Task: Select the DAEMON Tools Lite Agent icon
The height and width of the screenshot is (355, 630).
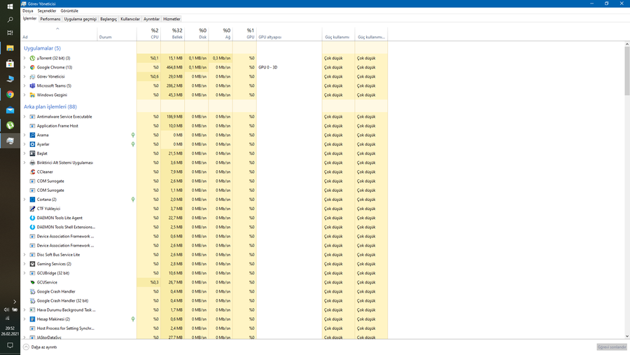Action: coord(32,218)
